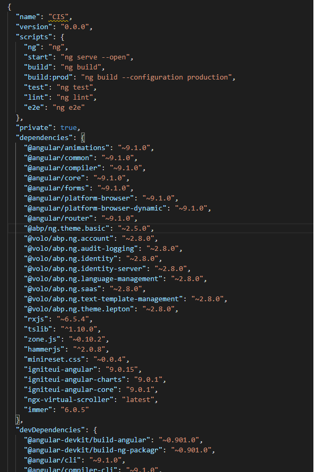Viewport: 315px width, 472px height.
Task: Click the "@angular/core" dependency key
Action: click(54, 178)
